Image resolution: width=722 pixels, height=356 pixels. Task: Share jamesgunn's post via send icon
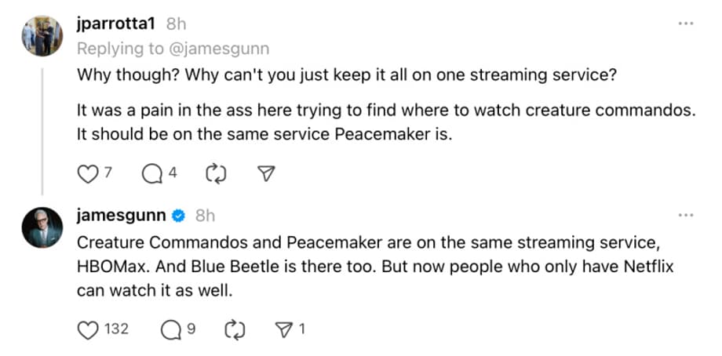pos(283,329)
